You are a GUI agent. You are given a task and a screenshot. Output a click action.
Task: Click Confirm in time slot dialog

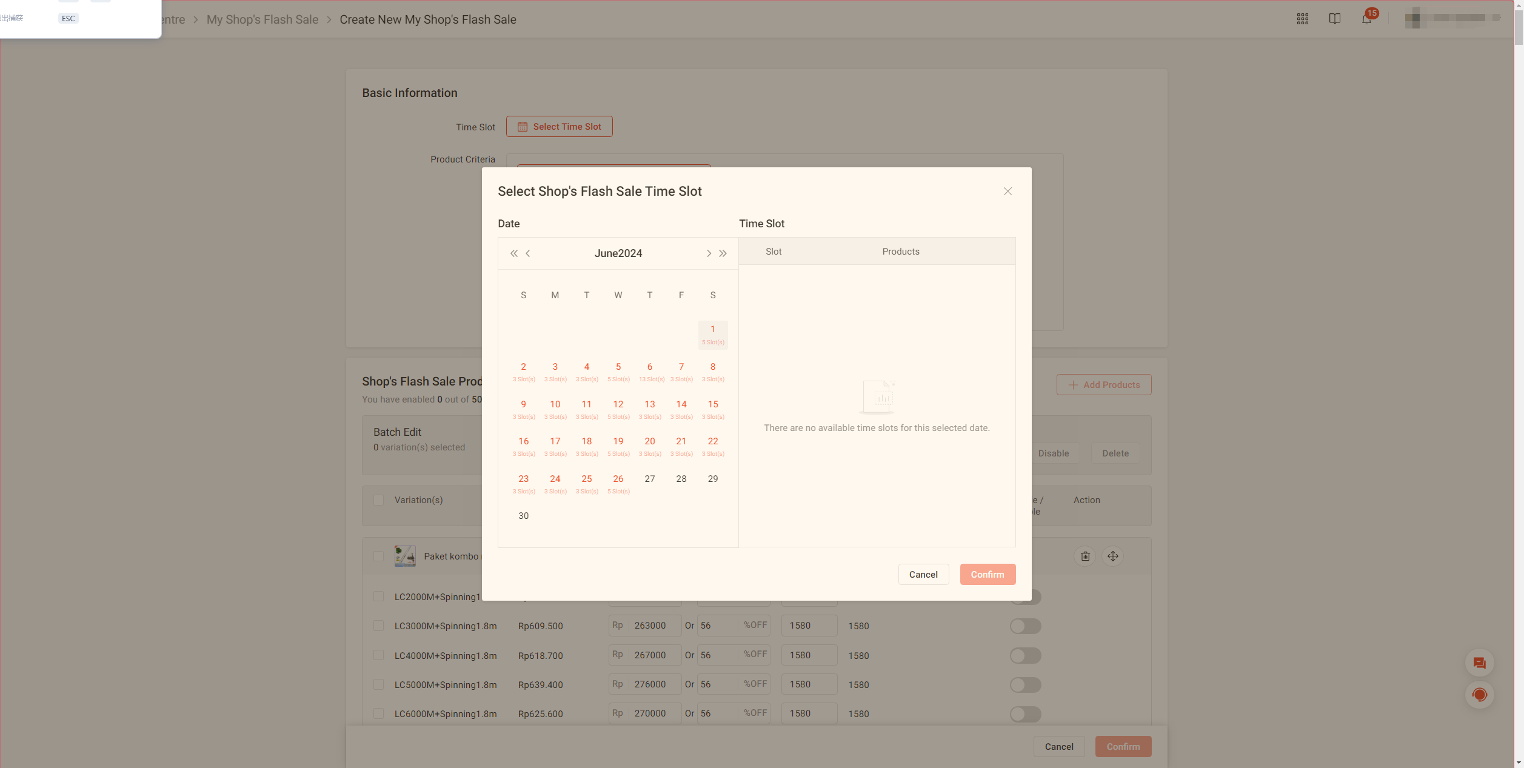987,574
